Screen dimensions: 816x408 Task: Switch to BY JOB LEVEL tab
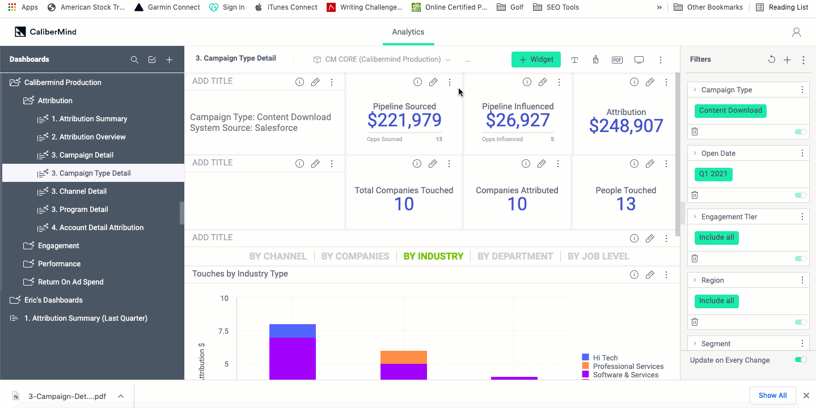[598, 256]
